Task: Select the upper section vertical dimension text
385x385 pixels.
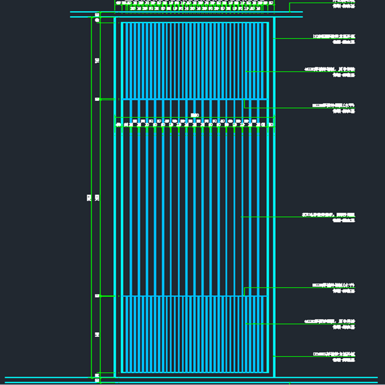Action: coord(97,61)
